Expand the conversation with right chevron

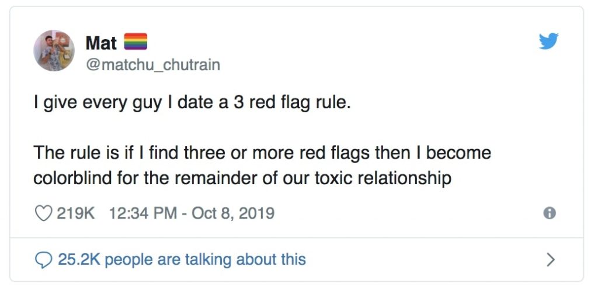[550, 260]
